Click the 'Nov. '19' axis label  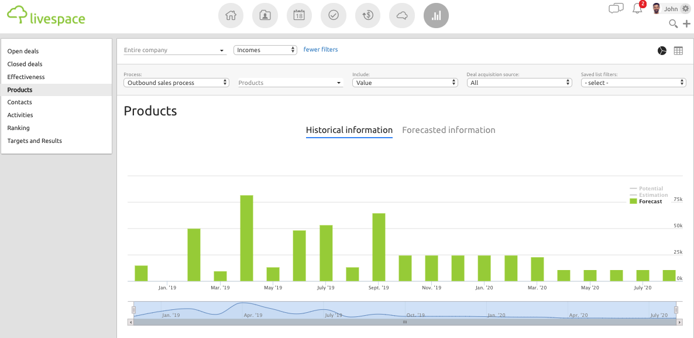(431, 288)
